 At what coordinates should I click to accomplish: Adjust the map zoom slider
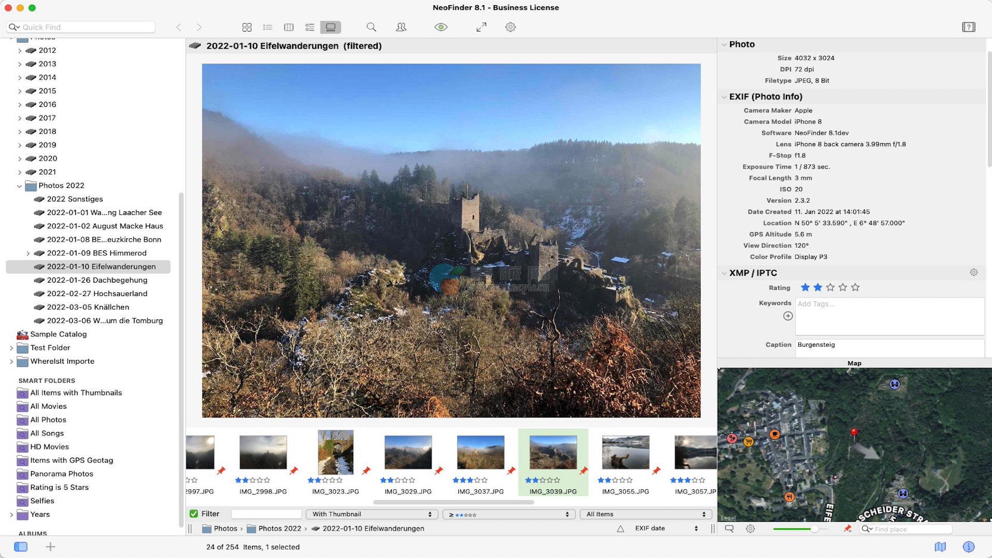point(814,529)
